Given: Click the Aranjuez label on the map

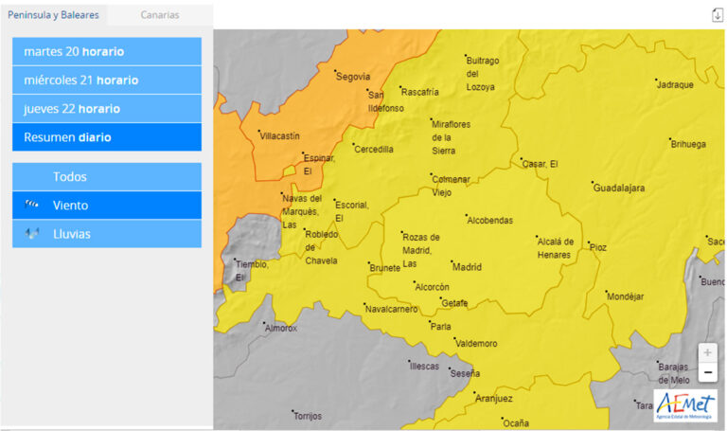Looking at the screenshot, I should coord(494,399).
